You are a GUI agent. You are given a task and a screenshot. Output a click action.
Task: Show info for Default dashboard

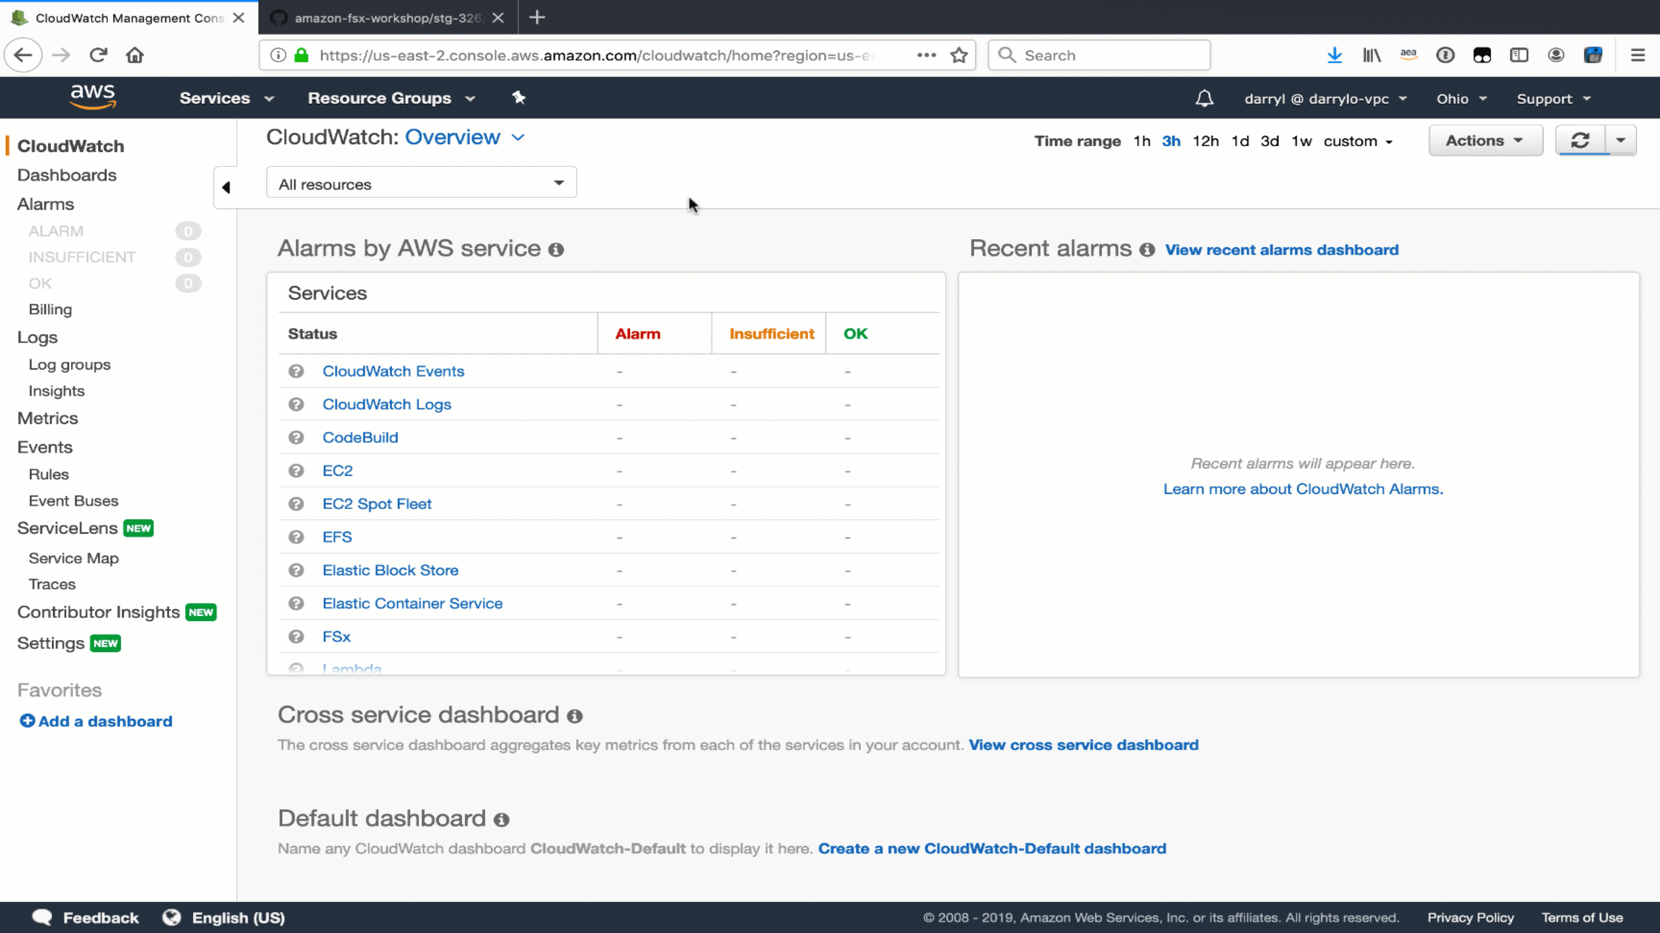pyautogui.click(x=501, y=820)
